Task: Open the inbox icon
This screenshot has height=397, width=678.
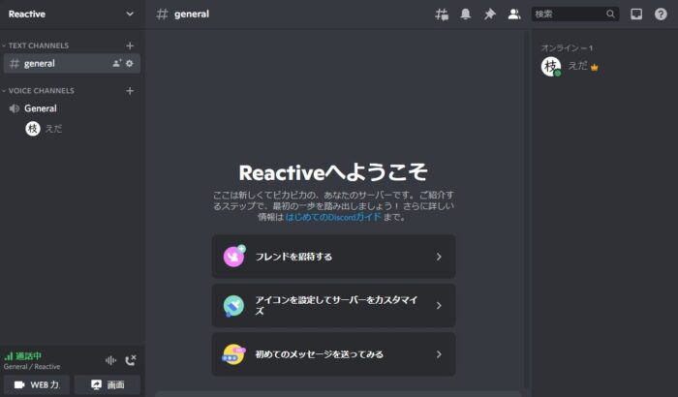Action: point(636,15)
